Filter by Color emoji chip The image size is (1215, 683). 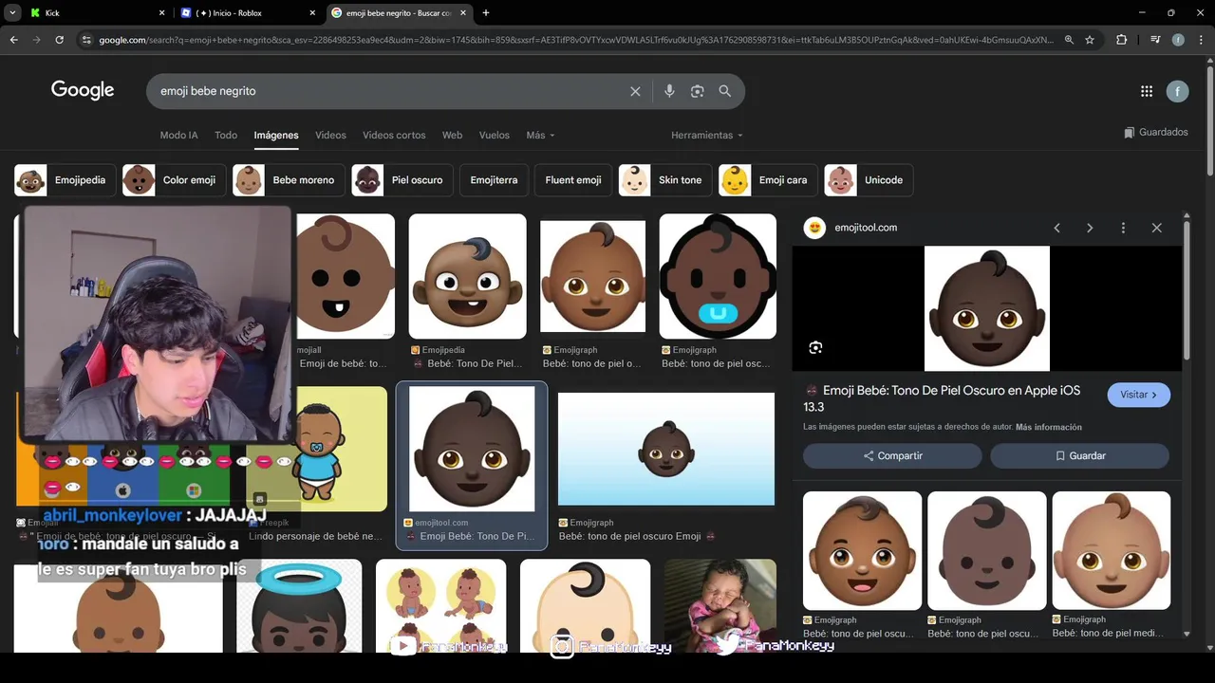174,180
